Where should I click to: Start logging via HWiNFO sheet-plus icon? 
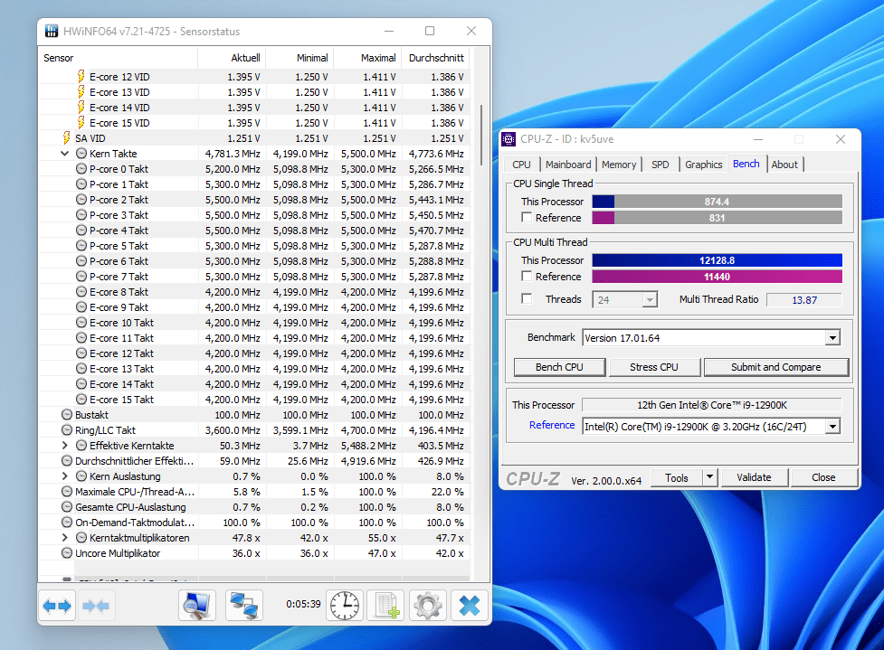[386, 606]
